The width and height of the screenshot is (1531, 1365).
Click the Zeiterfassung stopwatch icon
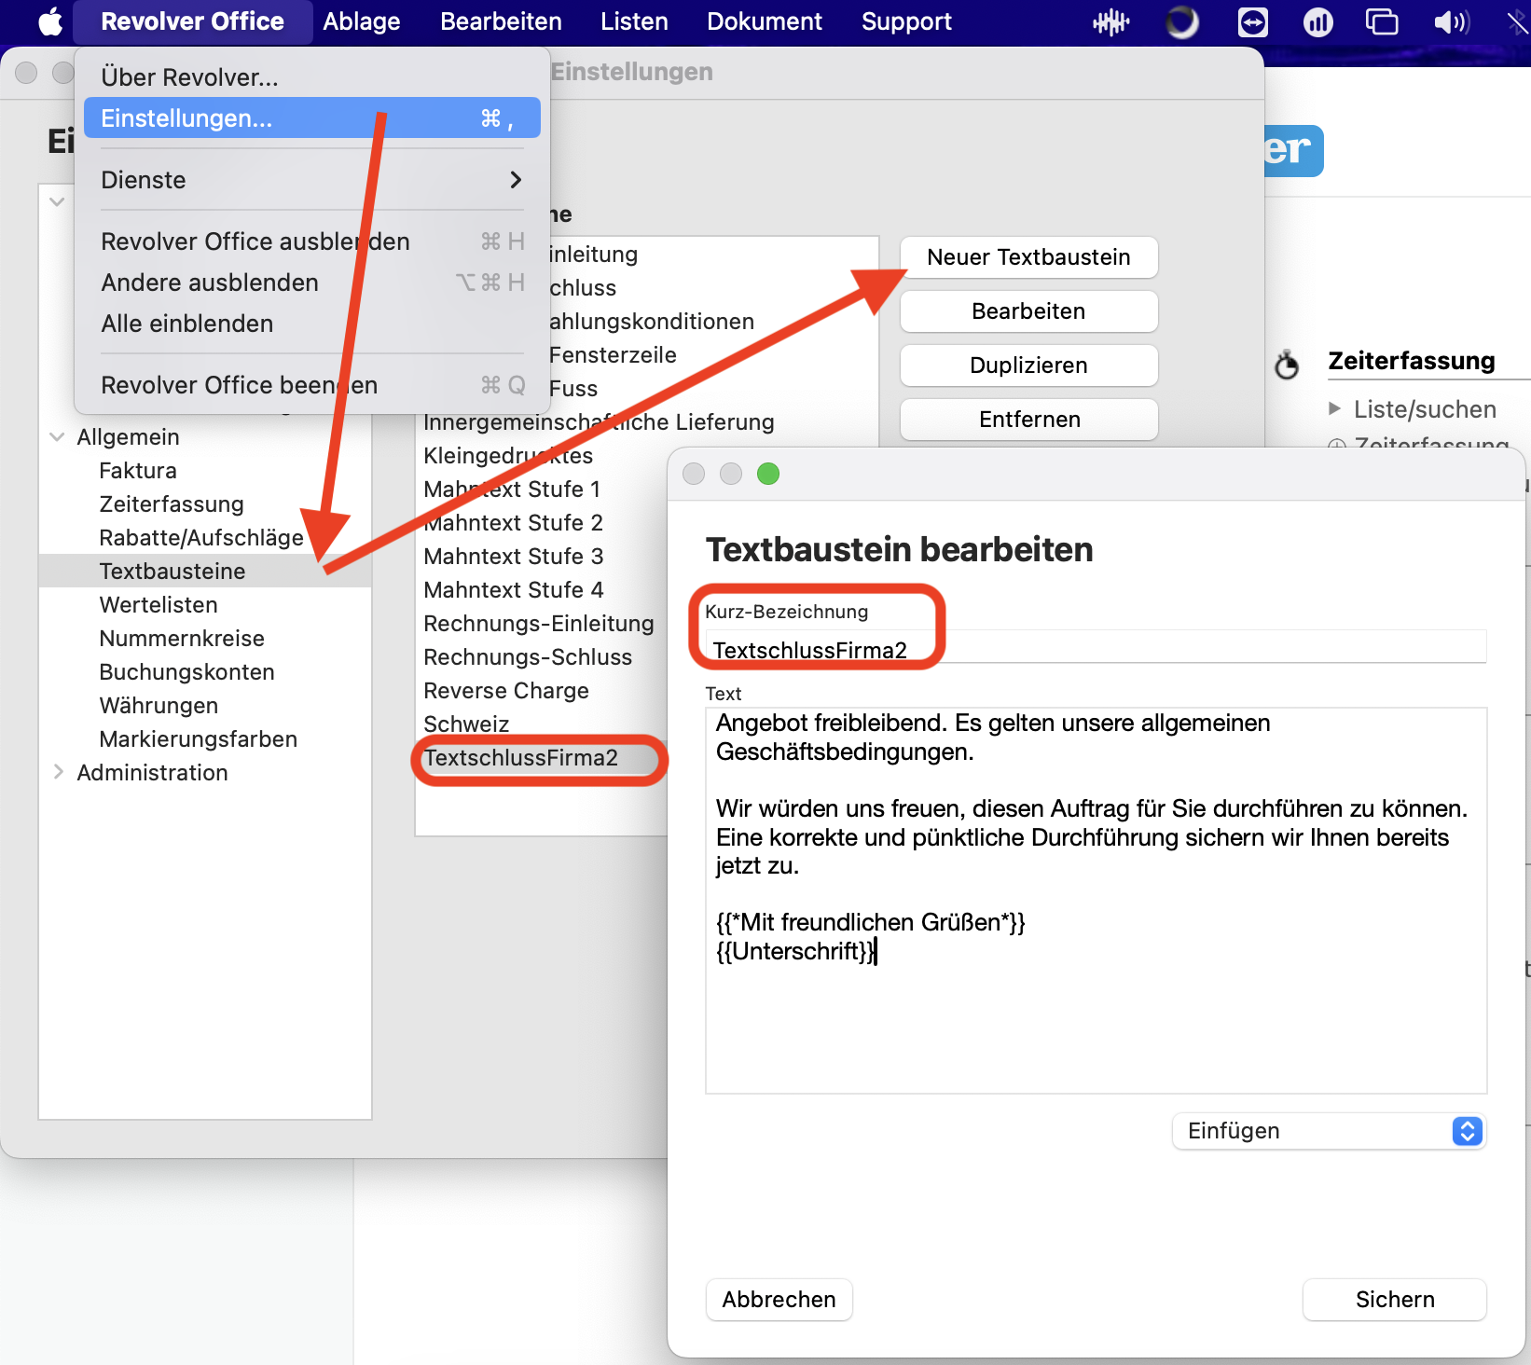(x=1287, y=365)
